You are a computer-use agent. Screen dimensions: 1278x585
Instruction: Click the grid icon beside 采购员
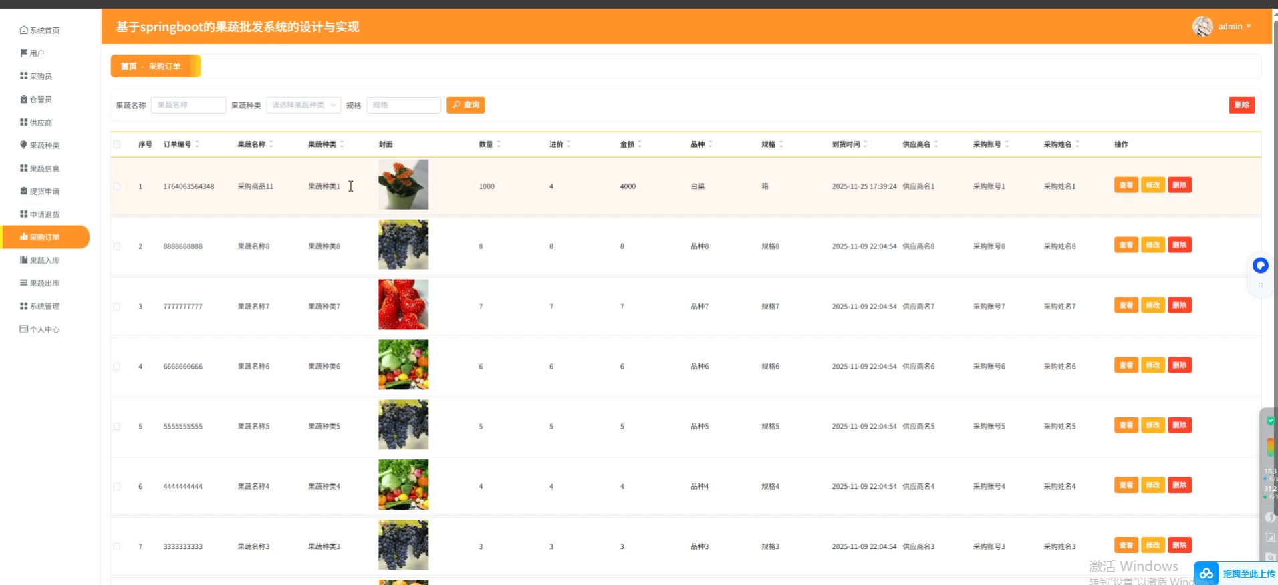point(24,76)
